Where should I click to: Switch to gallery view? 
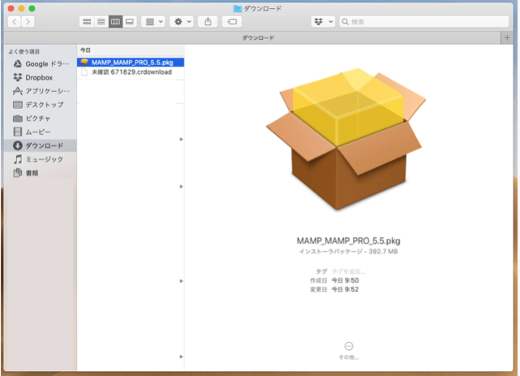[130, 22]
